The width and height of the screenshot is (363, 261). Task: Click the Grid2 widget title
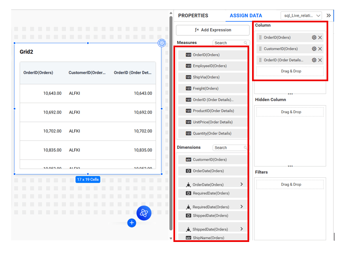[x=26, y=52]
